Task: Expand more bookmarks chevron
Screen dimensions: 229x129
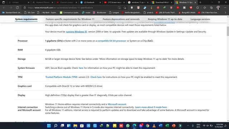Action: pyautogui.click(x=225, y=13)
